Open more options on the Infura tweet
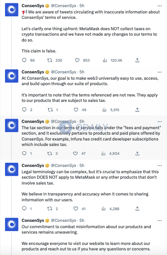Screen dimensions: 167x255 159,122
